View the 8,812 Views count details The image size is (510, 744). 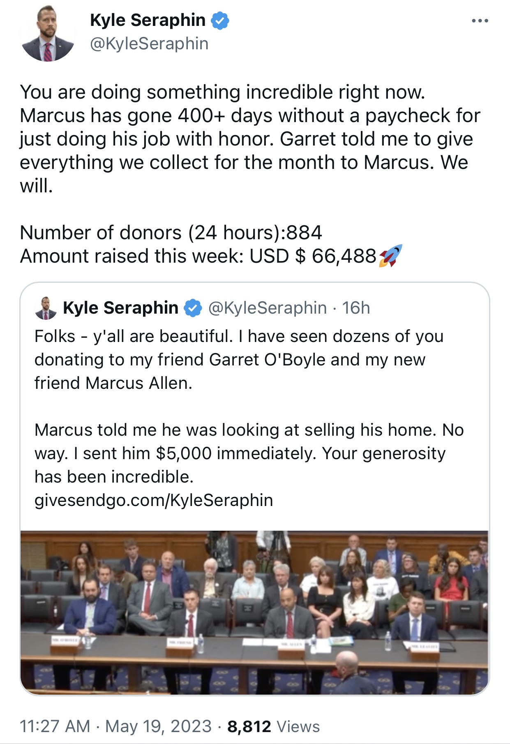pyautogui.click(x=273, y=726)
